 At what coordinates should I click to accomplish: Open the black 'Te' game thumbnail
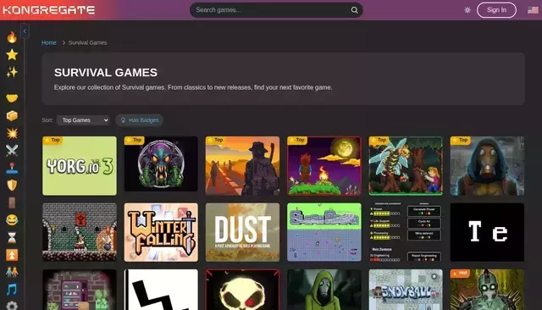tap(488, 232)
